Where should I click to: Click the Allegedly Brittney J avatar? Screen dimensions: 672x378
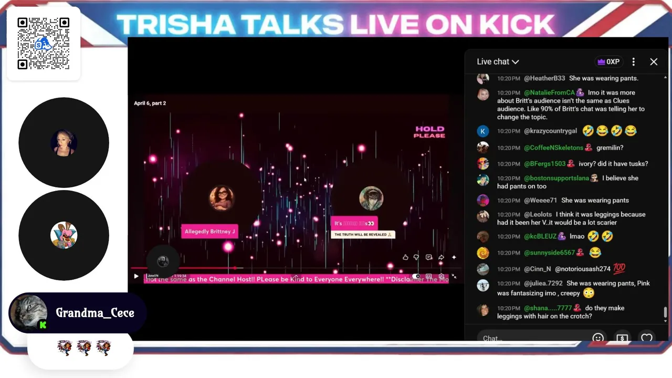click(x=222, y=197)
